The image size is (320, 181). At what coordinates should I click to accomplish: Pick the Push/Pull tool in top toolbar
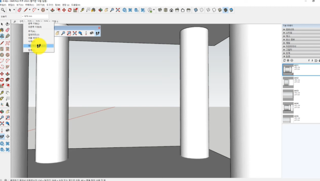pos(52,10)
